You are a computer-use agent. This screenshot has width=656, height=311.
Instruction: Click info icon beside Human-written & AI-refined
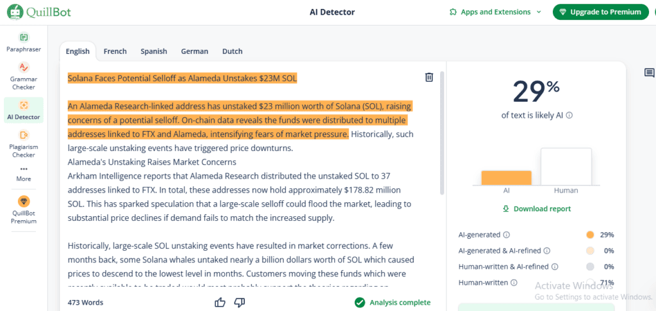point(555,267)
